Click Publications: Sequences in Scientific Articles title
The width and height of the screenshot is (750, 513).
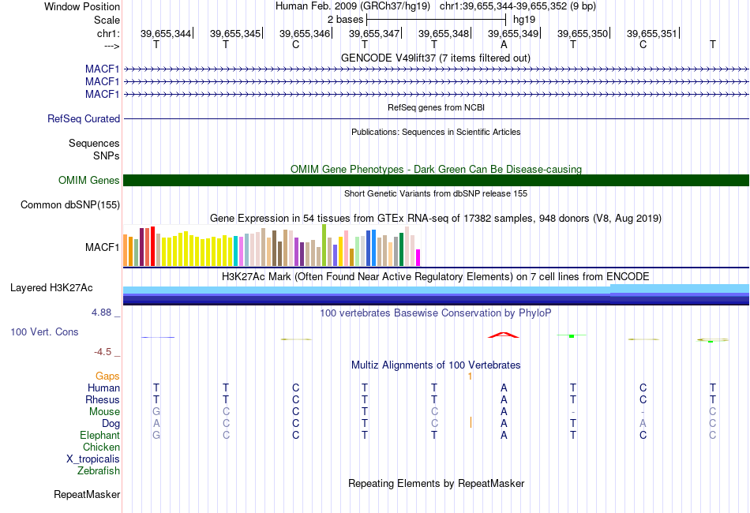[436, 132]
